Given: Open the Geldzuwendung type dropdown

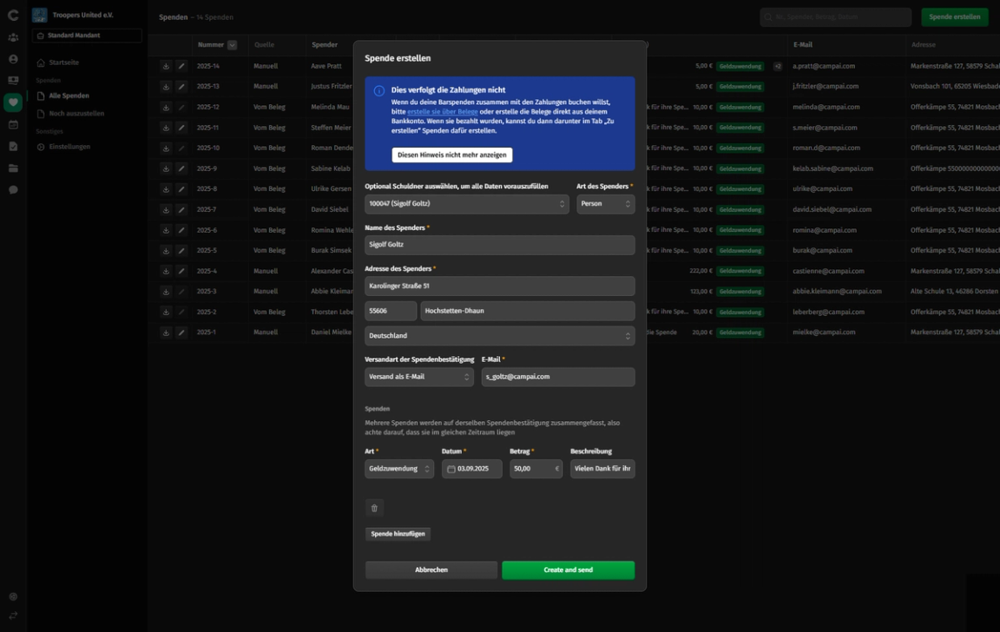Looking at the screenshot, I should [399, 469].
